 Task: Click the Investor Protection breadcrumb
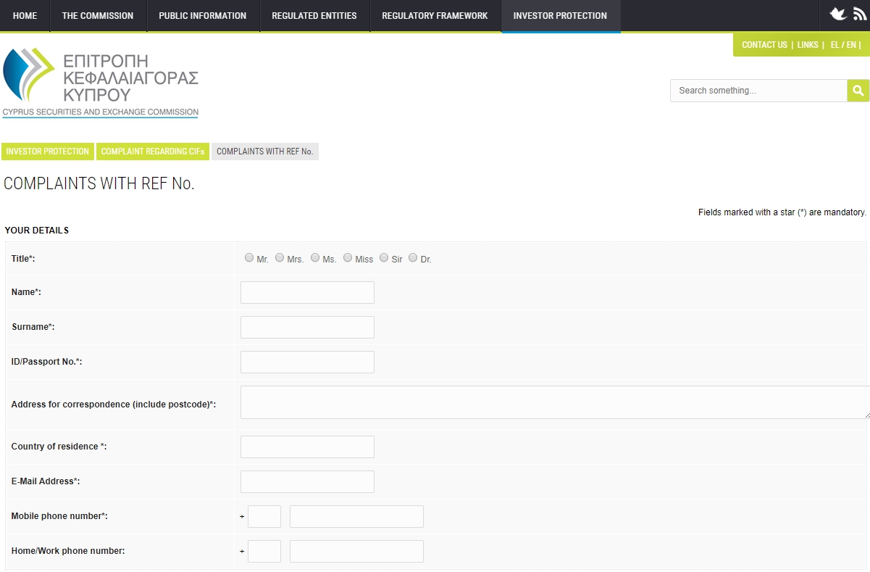click(48, 152)
